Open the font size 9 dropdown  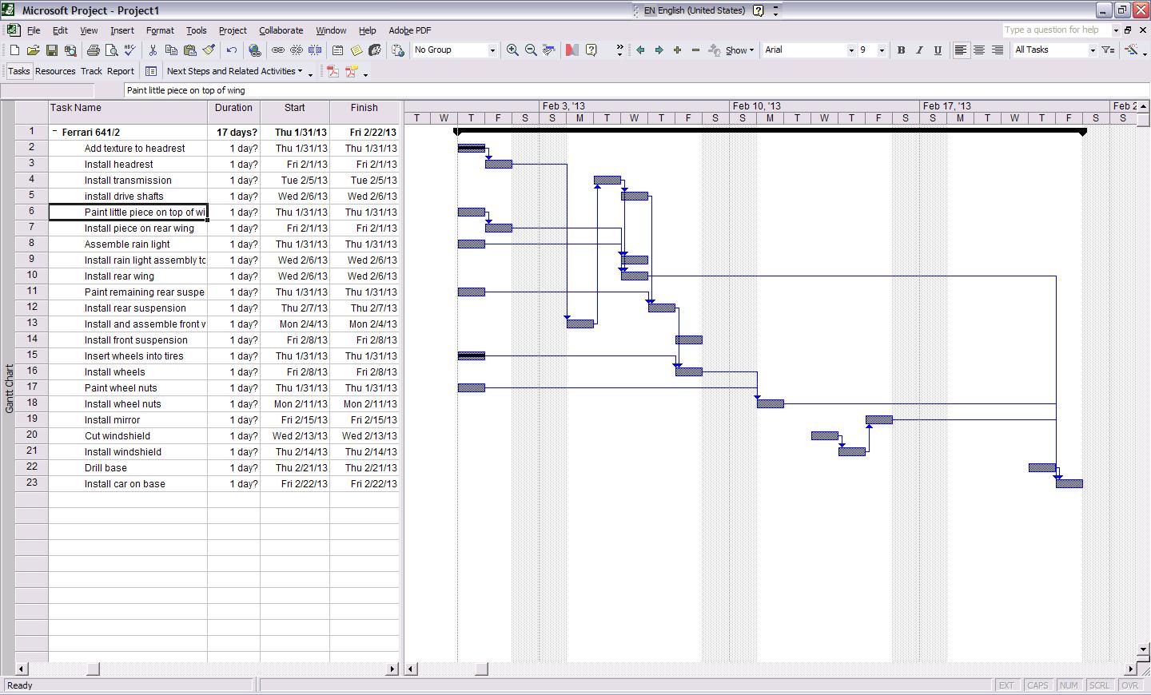[882, 50]
